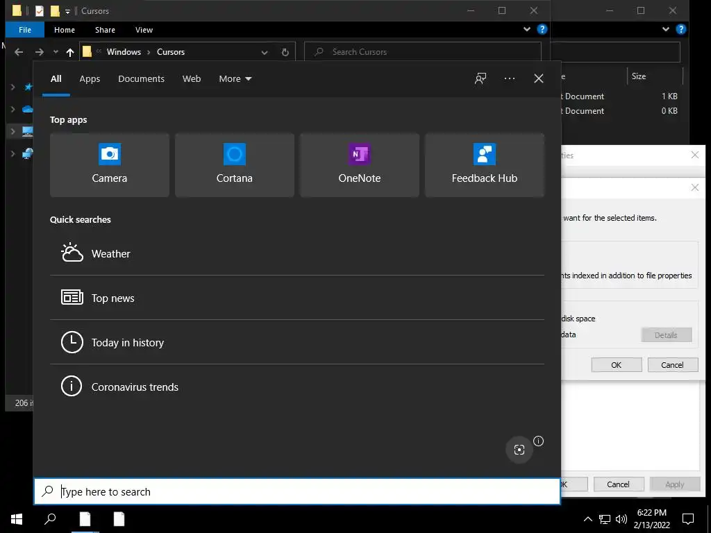Open the network status tray icon

[x=605, y=519]
